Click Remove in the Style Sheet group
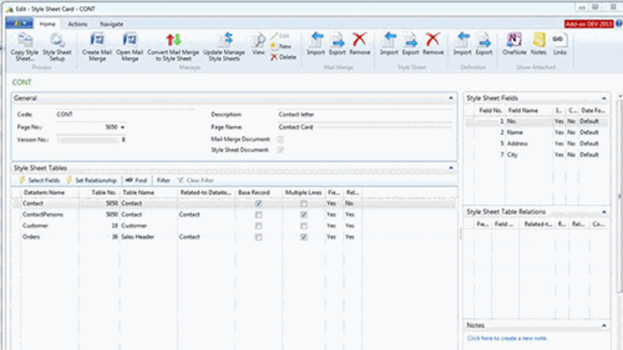This screenshot has width=623, height=350. (433, 44)
